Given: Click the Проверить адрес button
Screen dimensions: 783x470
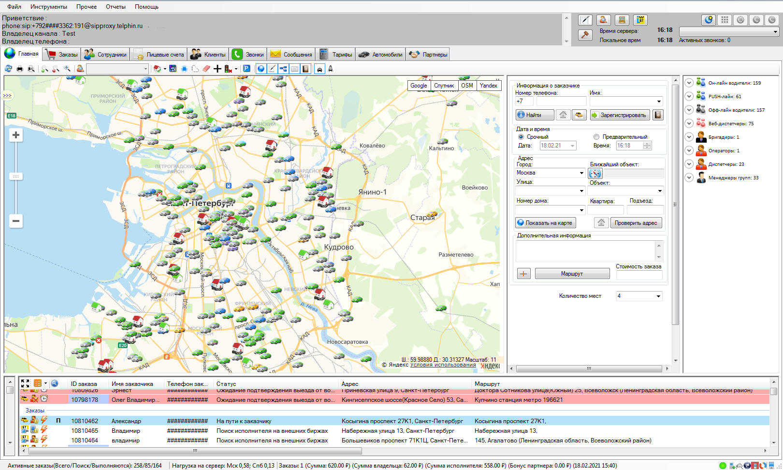Looking at the screenshot, I should [x=636, y=223].
